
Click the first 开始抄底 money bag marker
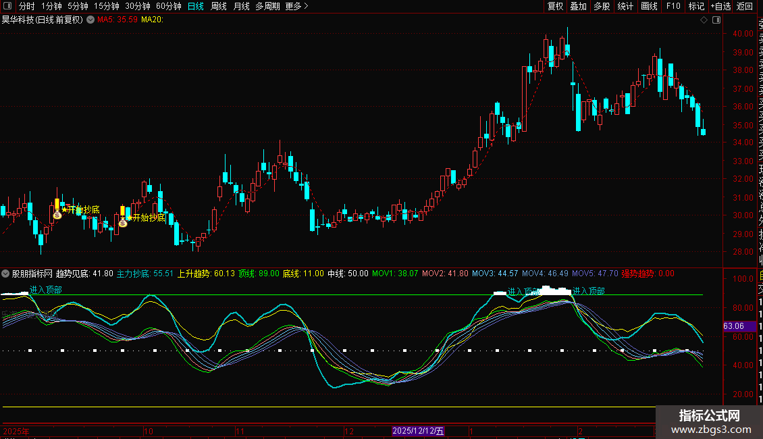tap(57, 215)
